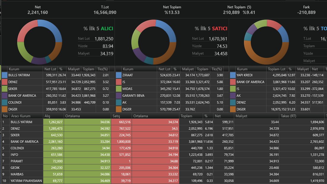The height and width of the screenshot is (184, 327).
Task: Click YATIRIM FINANSMAN row 10
Action: coord(164,181)
